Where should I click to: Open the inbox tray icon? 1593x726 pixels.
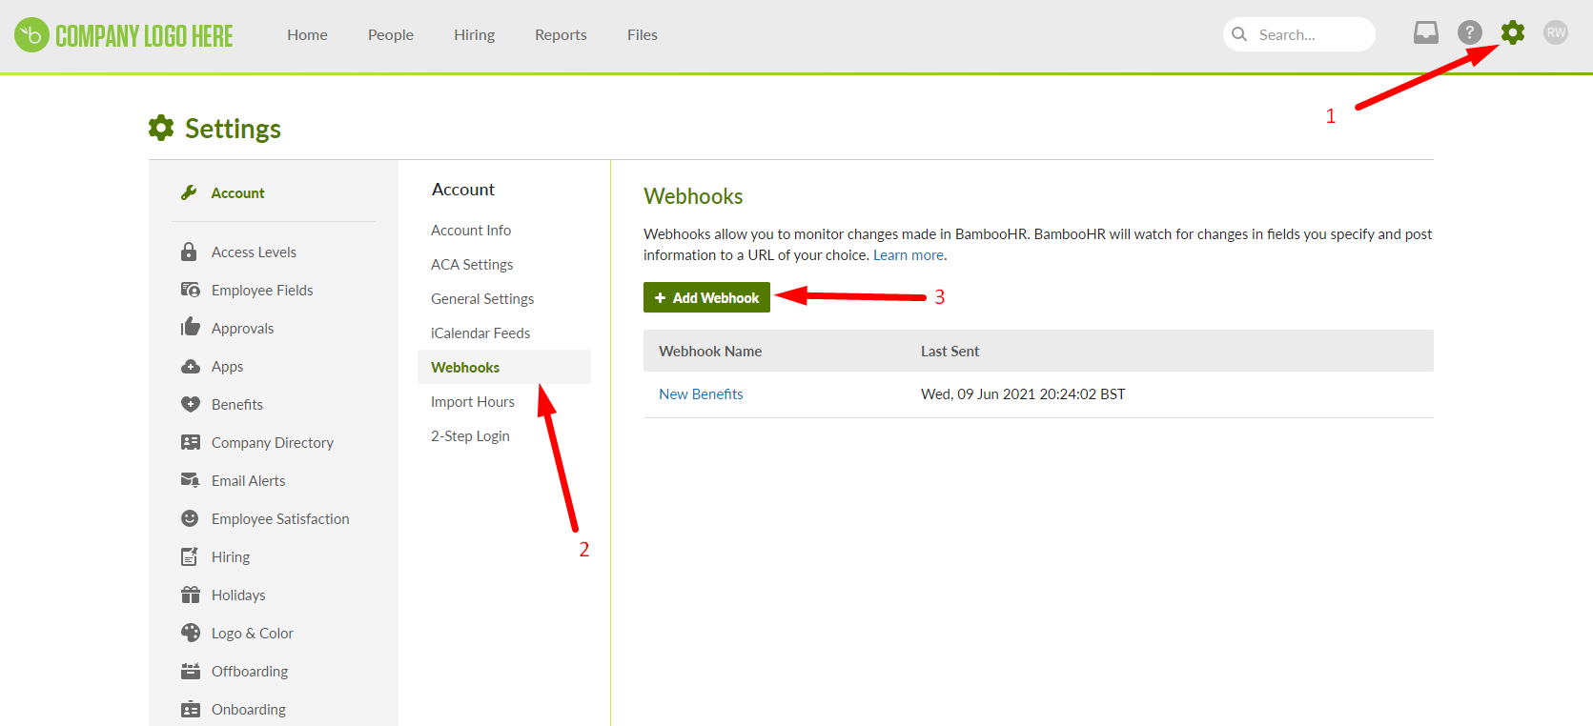pos(1425,33)
